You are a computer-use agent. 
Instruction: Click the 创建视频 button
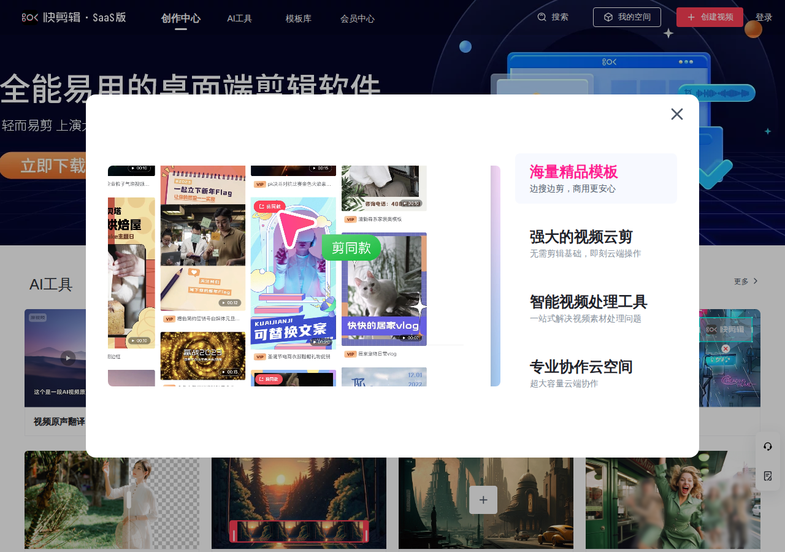(710, 17)
